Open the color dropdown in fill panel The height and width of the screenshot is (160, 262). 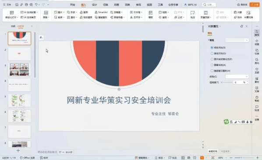(237, 76)
